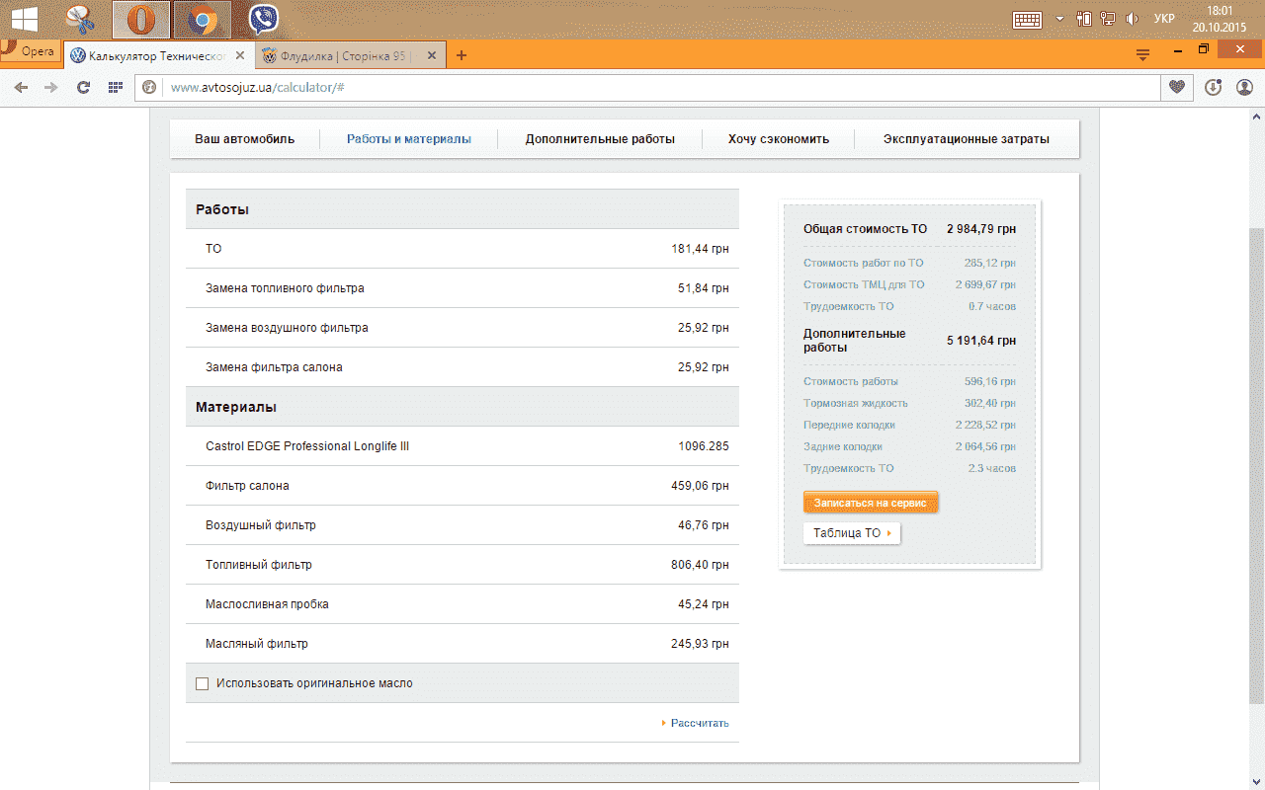Viewport: 1265px width, 790px height.
Task: Switch to the Opera taskbar icon
Action: pos(141,18)
